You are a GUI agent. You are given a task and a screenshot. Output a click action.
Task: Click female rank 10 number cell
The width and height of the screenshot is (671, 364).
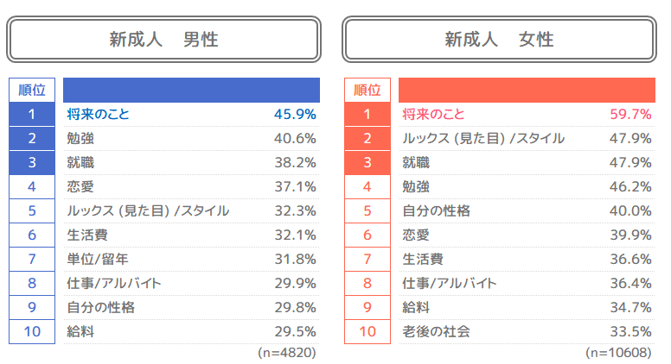click(367, 331)
